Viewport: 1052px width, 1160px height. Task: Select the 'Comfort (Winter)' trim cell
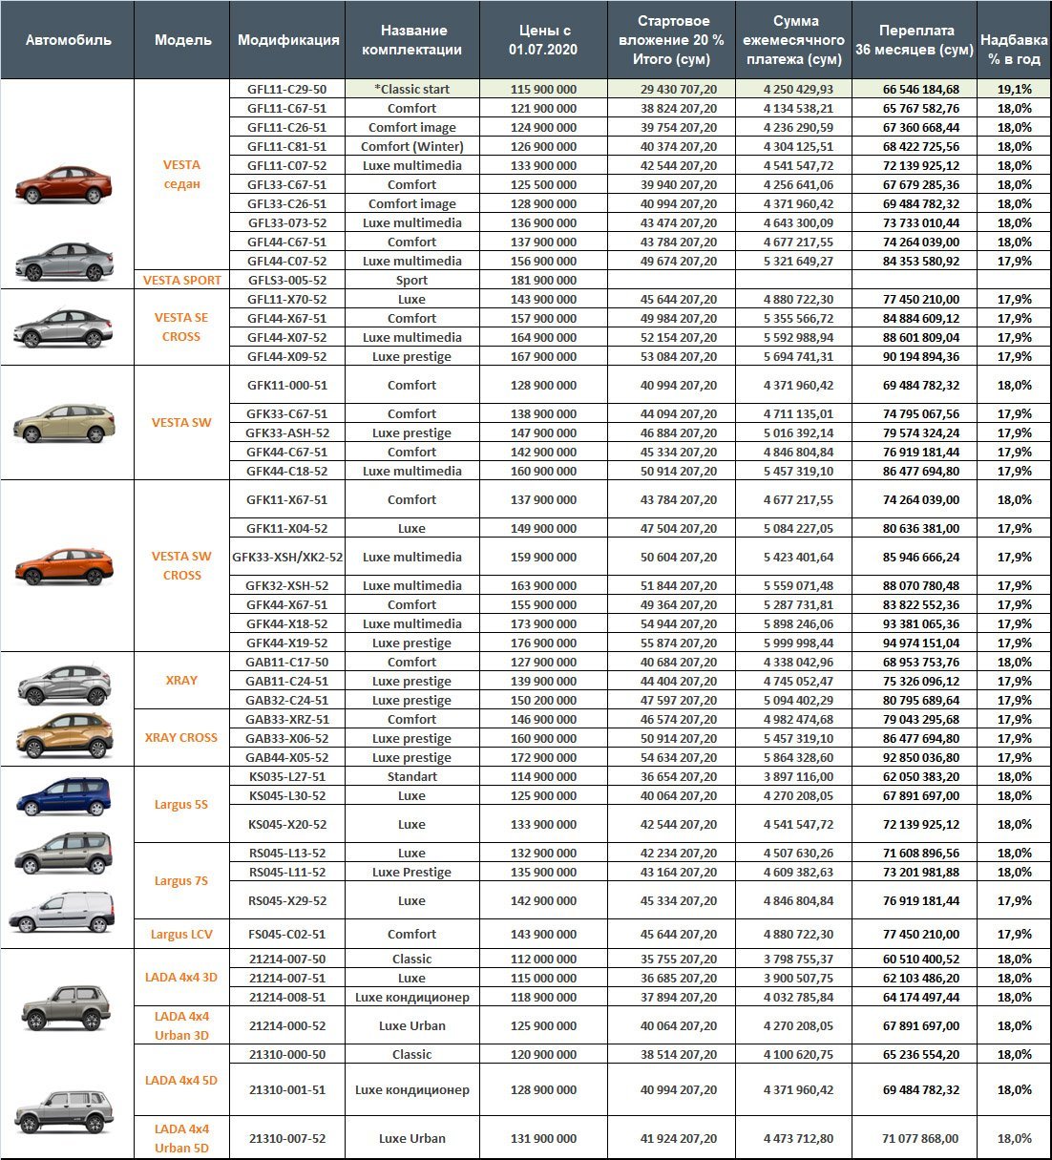coord(411,146)
